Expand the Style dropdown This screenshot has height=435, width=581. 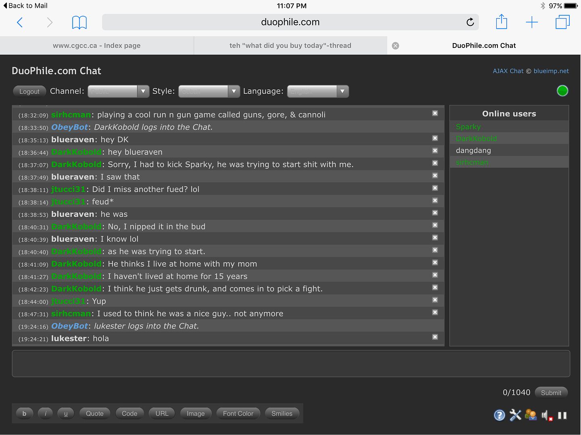209,91
